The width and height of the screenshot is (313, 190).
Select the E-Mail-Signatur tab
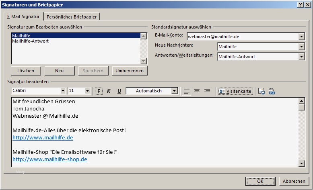click(23, 16)
